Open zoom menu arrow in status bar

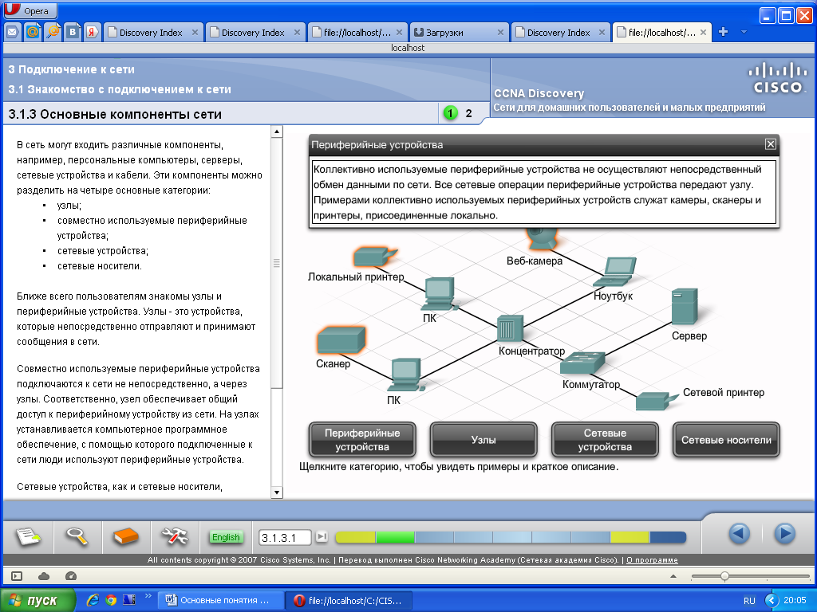[x=673, y=576]
